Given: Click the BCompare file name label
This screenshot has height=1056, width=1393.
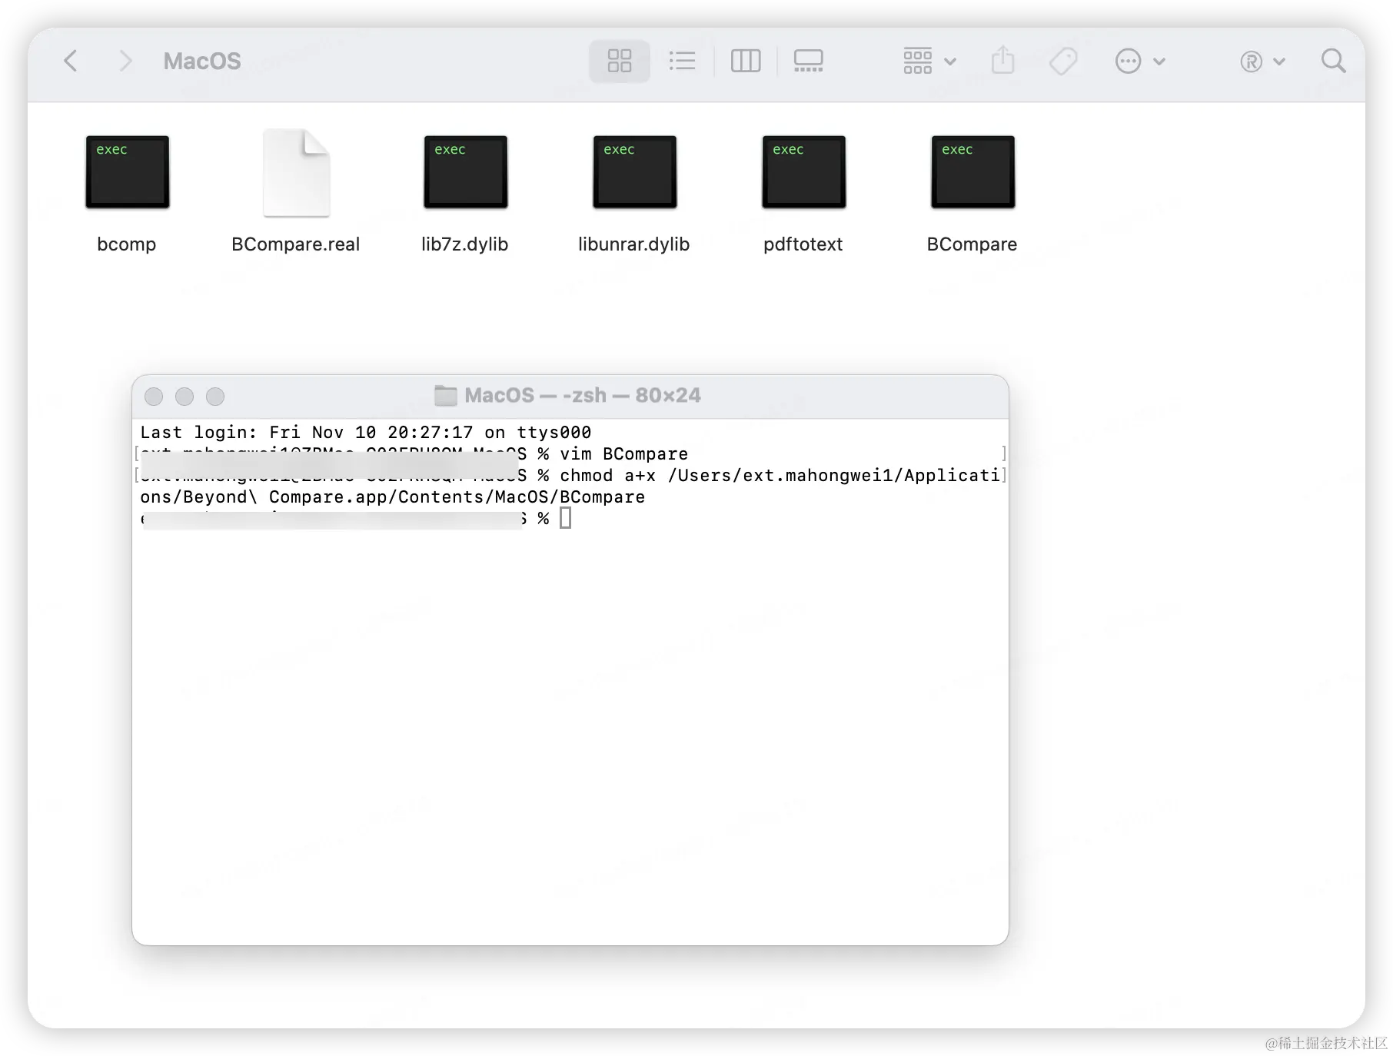Looking at the screenshot, I should click(972, 244).
